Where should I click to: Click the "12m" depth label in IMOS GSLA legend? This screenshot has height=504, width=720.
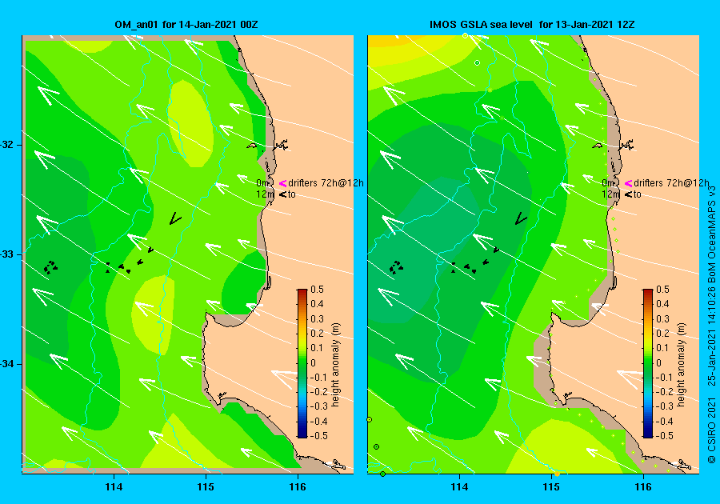[610, 194]
